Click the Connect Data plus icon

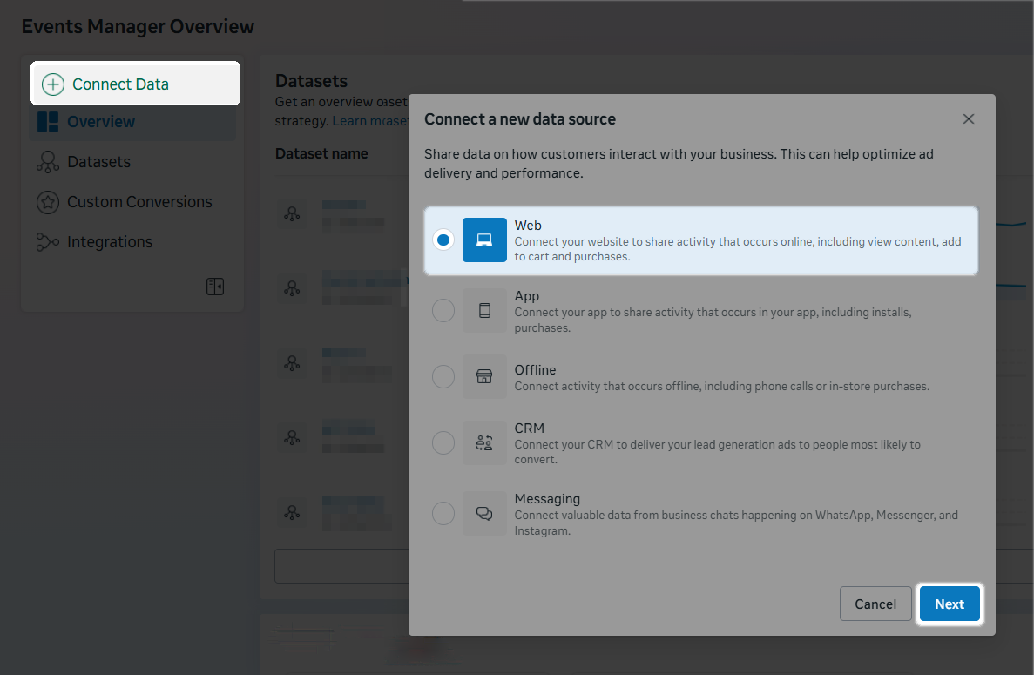coord(53,84)
